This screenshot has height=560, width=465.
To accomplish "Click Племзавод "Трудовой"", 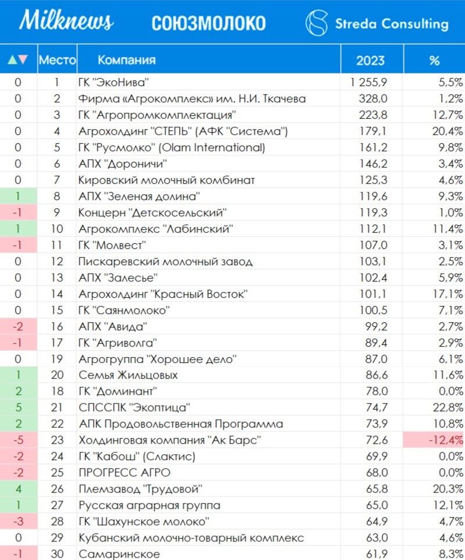I will (141, 489).
